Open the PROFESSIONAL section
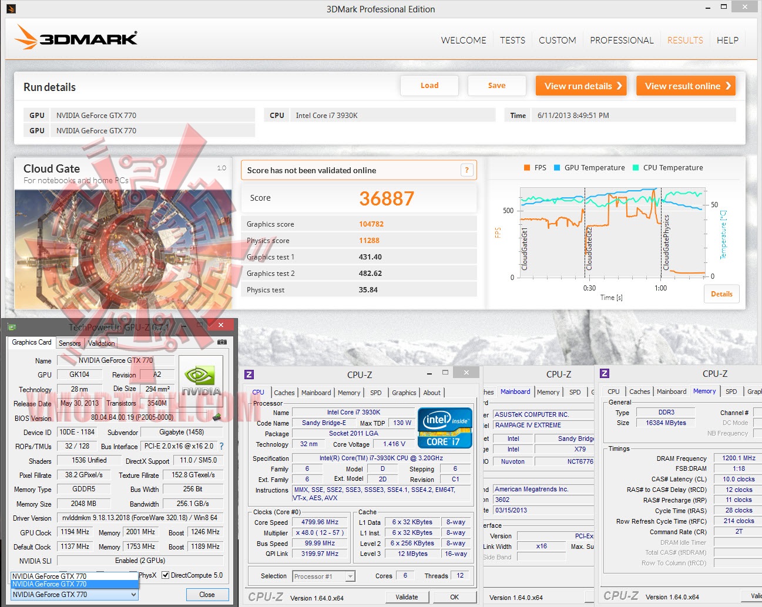Screen dimensions: 762x607 point(622,41)
